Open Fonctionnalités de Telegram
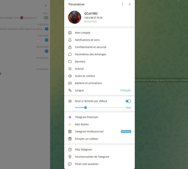The height and width of the screenshot is (169, 188). 100,157
